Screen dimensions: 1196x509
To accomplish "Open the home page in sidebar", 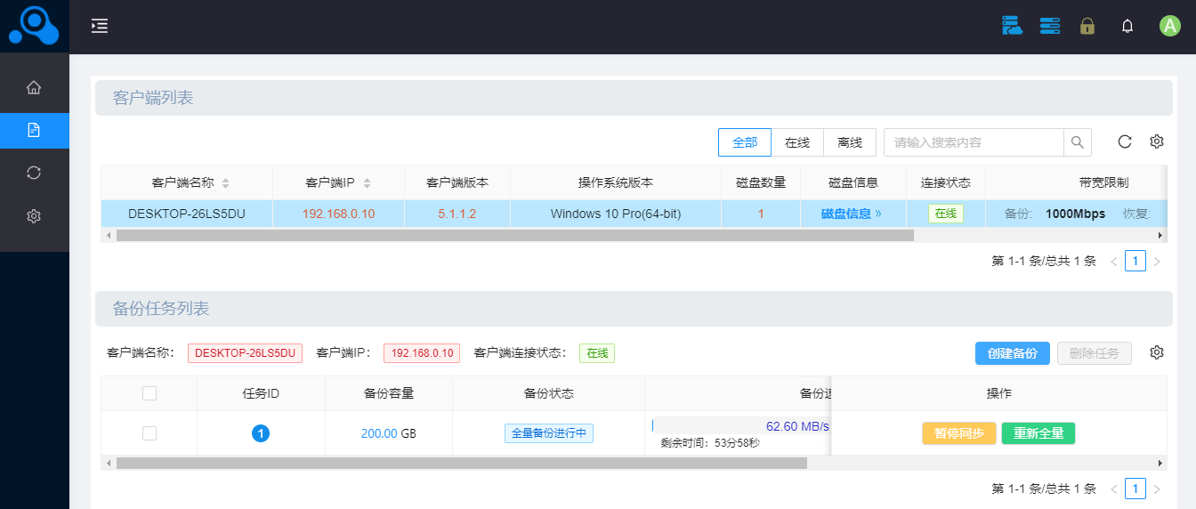I will coord(34,87).
